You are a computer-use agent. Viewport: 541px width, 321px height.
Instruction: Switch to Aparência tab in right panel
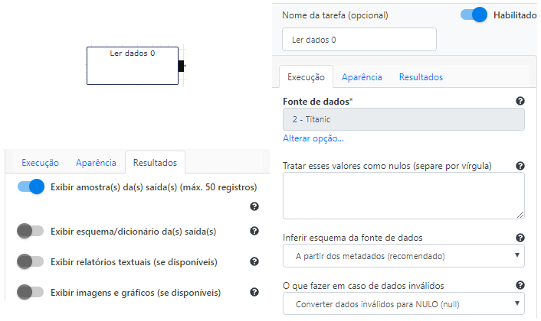[x=362, y=77]
